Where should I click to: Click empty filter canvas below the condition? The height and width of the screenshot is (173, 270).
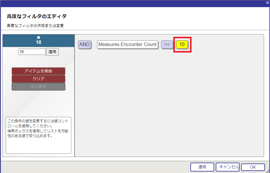169,104
